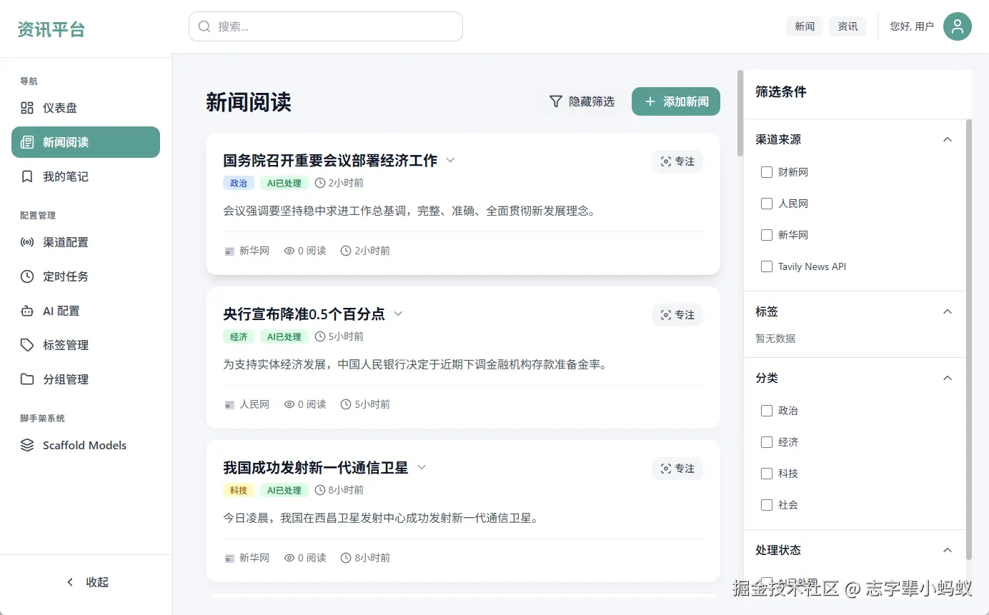Click the 隐藏筛选 filter button

click(582, 101)
